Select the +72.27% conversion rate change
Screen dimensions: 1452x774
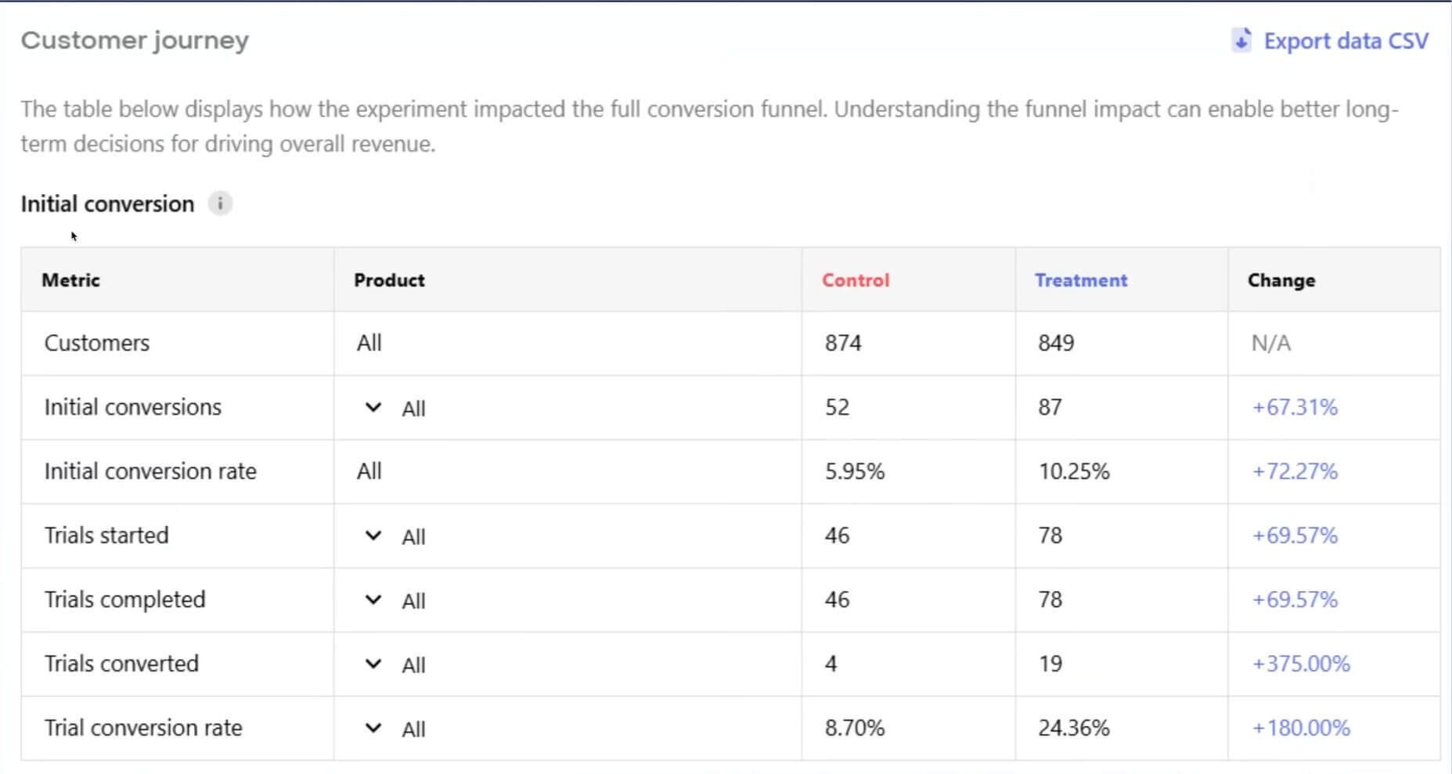coord(1295,471)
